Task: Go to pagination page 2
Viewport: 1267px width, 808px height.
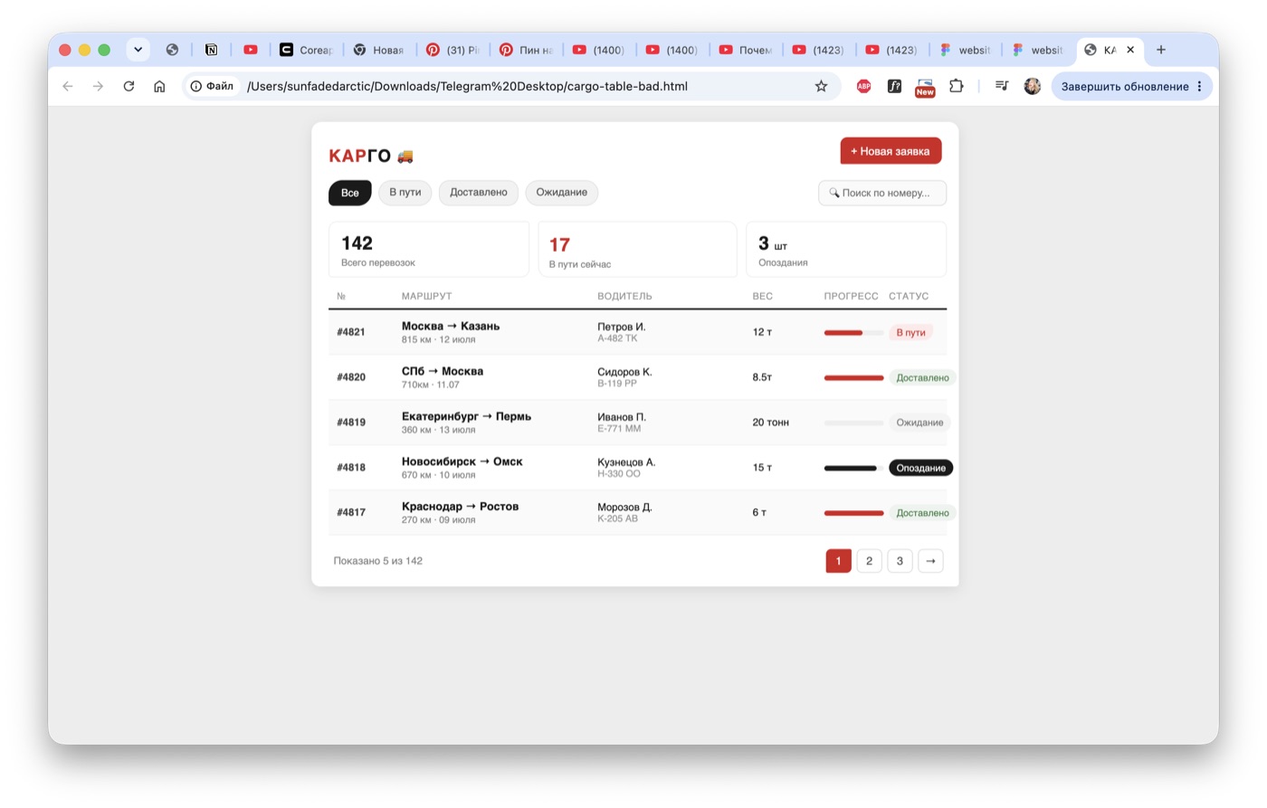Action: [870, 561]
